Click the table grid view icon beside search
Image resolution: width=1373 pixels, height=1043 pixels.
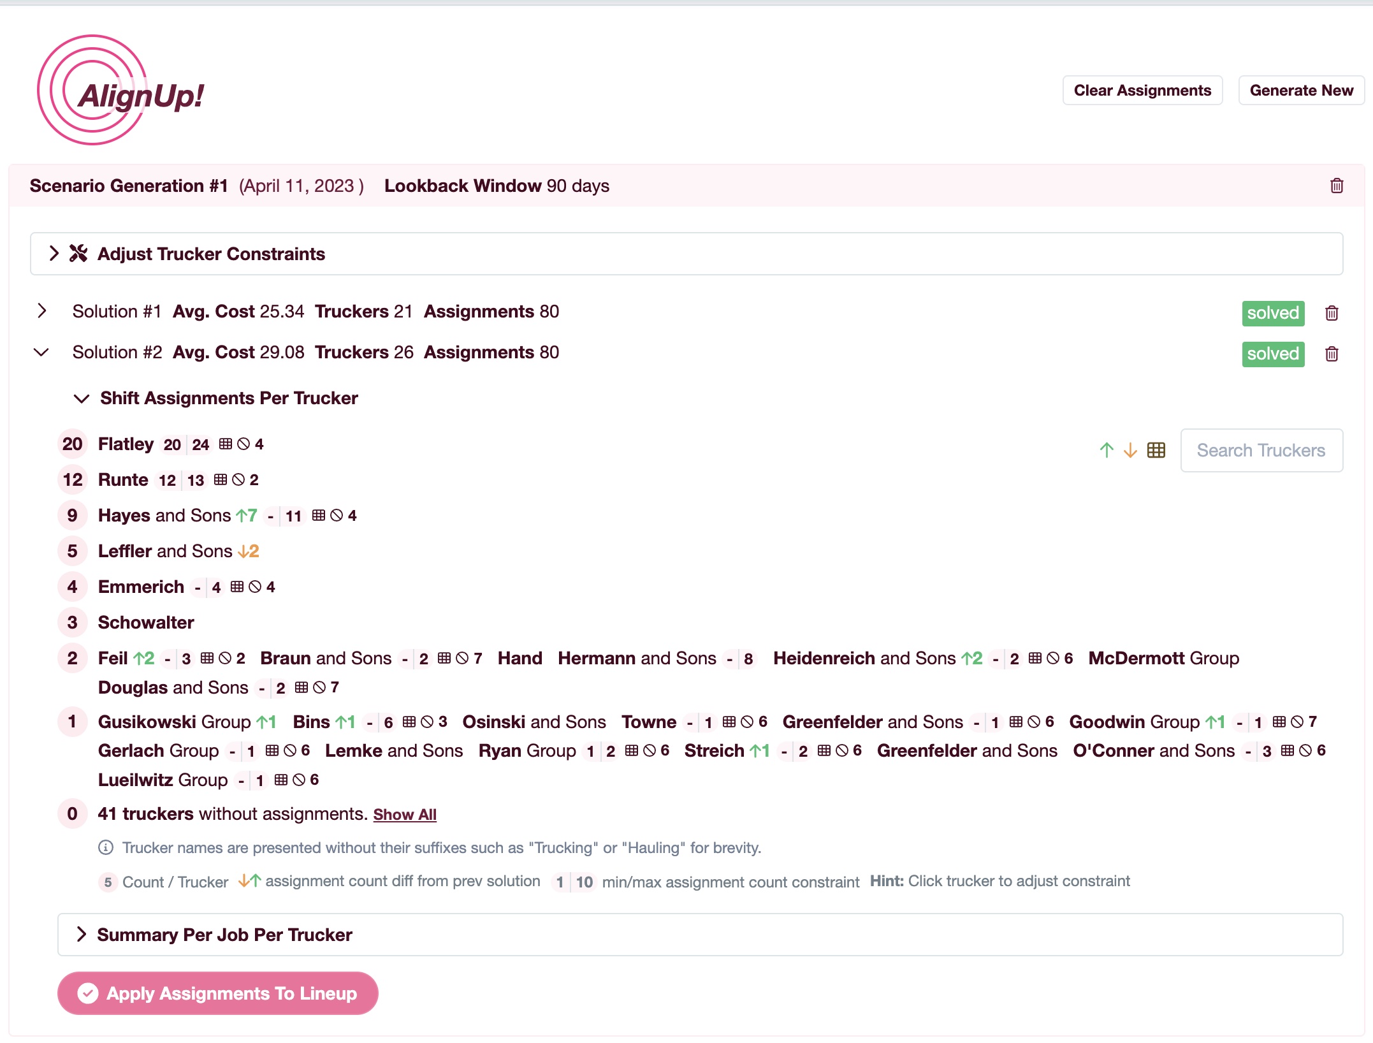pyautogui.click(x=1156, y=450)
